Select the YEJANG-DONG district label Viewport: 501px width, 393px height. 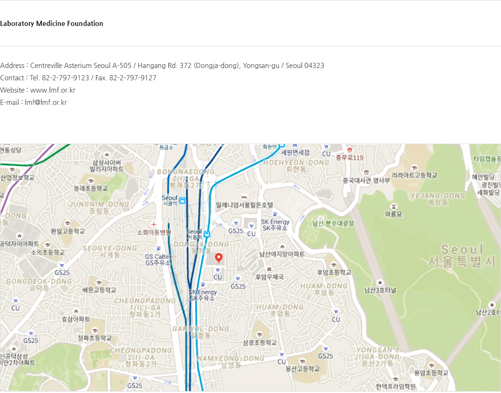(x=438, y=199)
